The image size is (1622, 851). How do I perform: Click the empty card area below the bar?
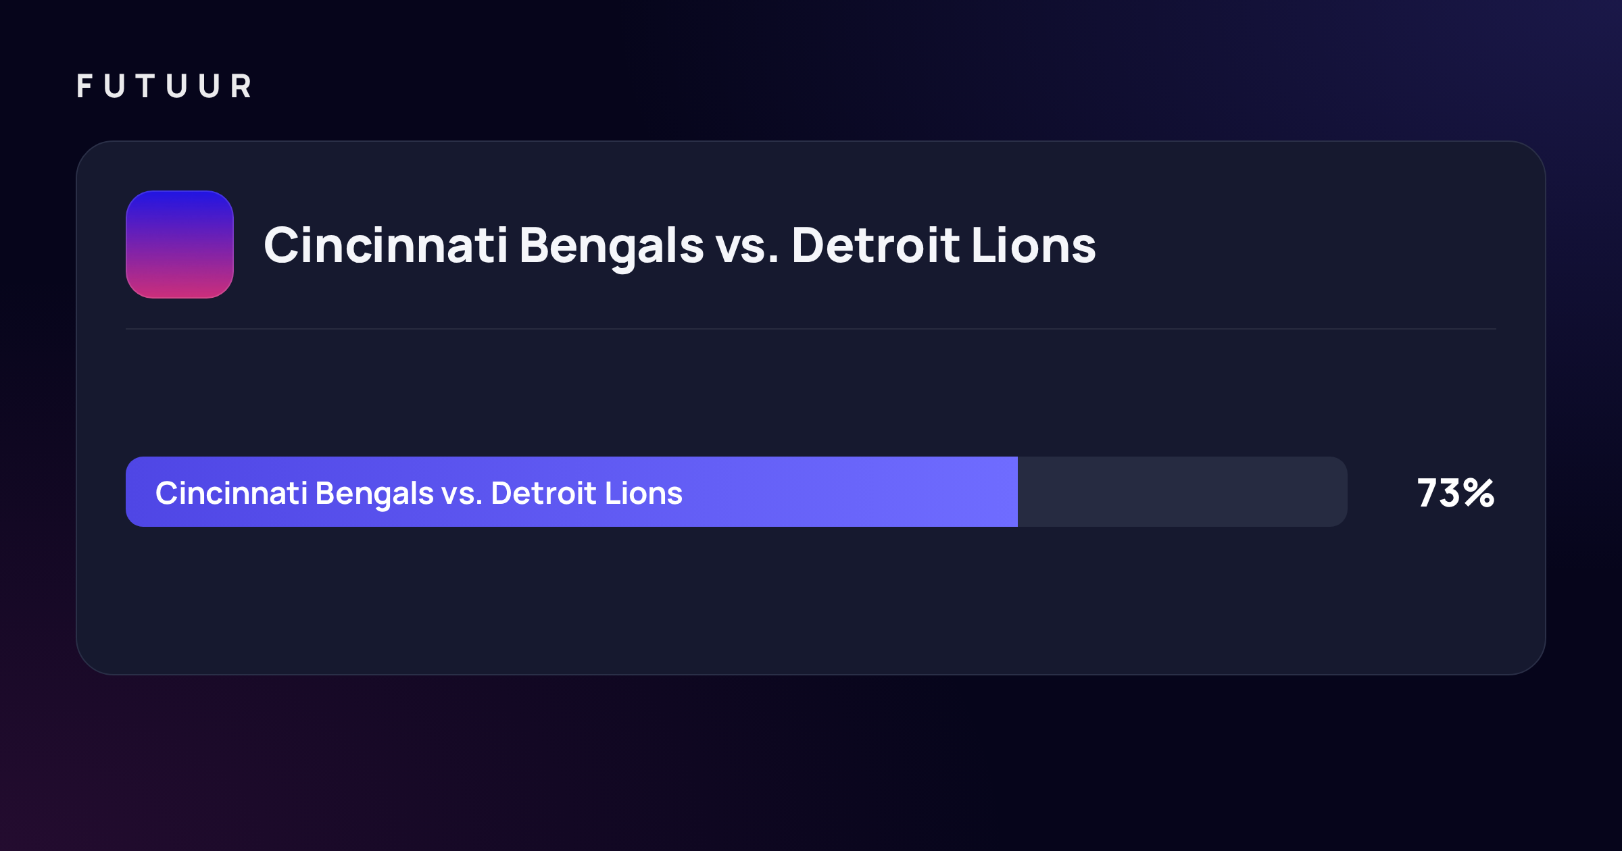coord(811,601)
